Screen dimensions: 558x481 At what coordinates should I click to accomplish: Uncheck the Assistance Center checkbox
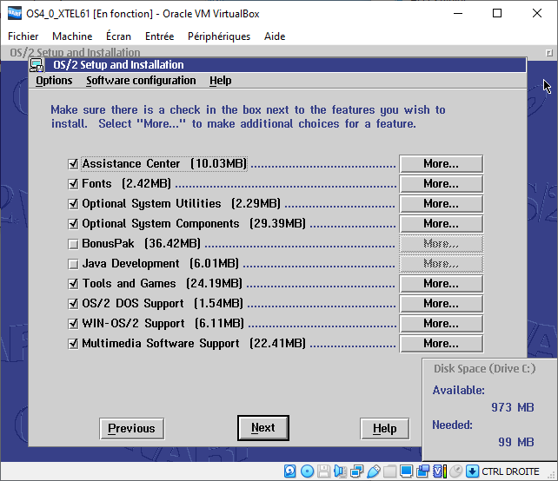pos(73,164)
